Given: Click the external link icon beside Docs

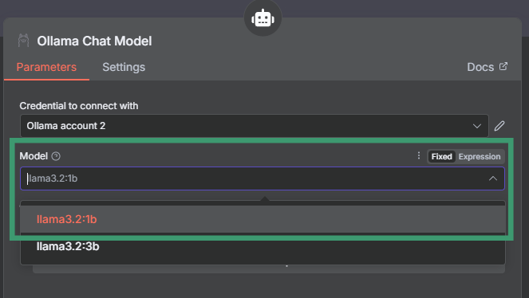Looking at the screenshot, I should pyautogui.click(x=503, y=66).
